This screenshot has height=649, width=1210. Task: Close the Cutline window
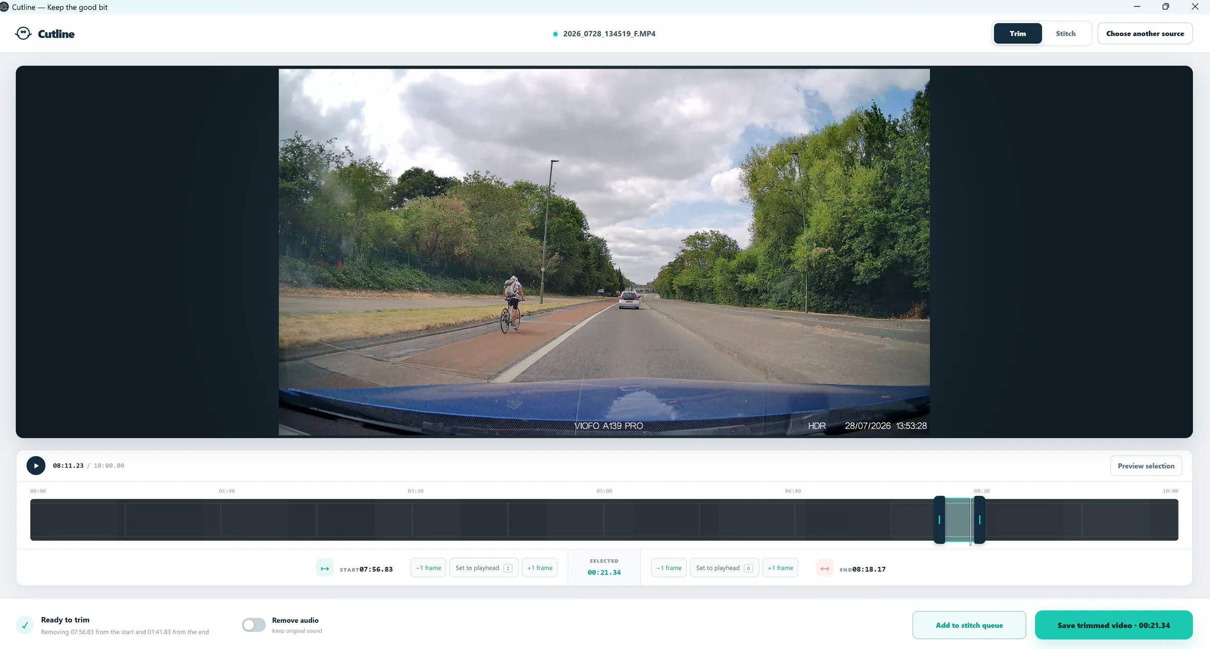1195,7
